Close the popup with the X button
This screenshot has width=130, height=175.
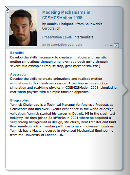pyautogui.click(x=116, y=46)
